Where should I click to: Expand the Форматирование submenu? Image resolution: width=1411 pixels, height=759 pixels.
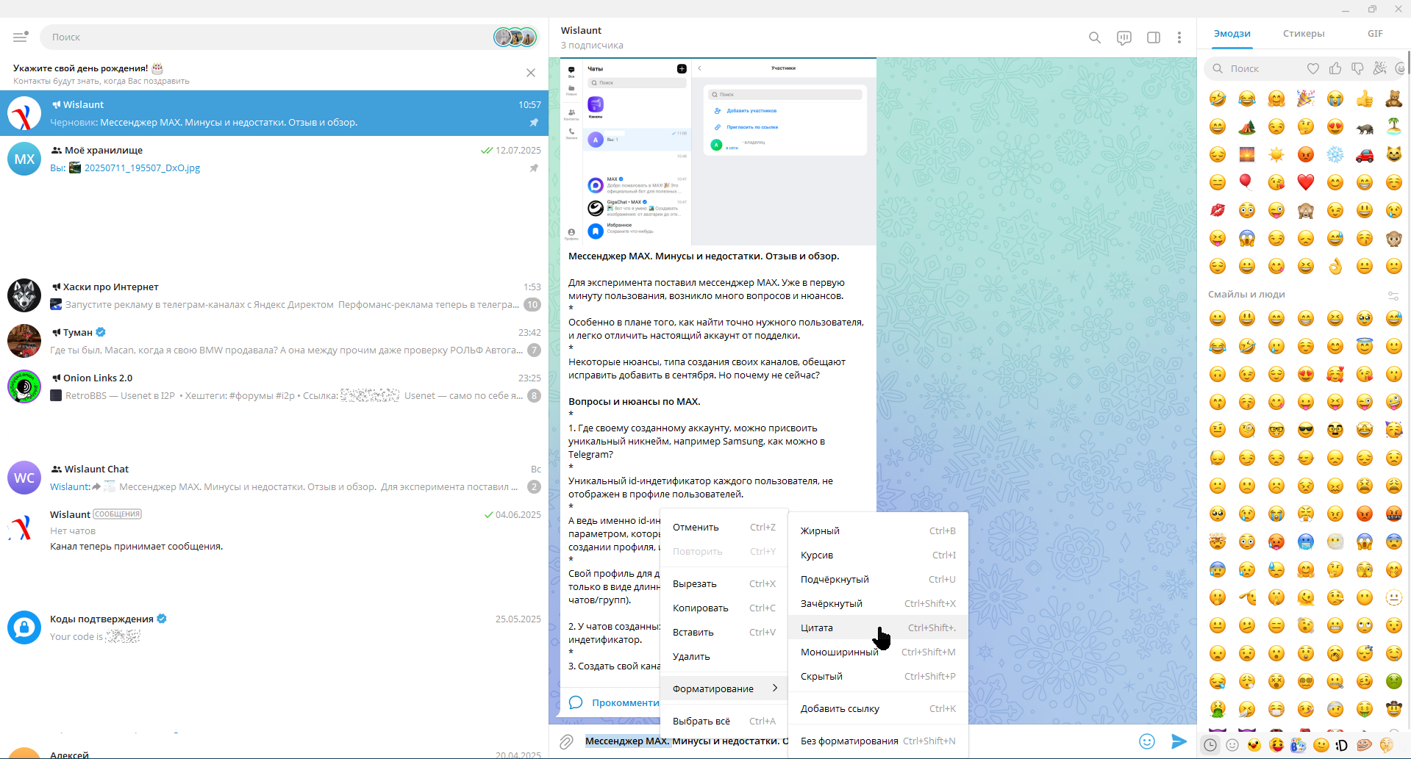point(724,688)
